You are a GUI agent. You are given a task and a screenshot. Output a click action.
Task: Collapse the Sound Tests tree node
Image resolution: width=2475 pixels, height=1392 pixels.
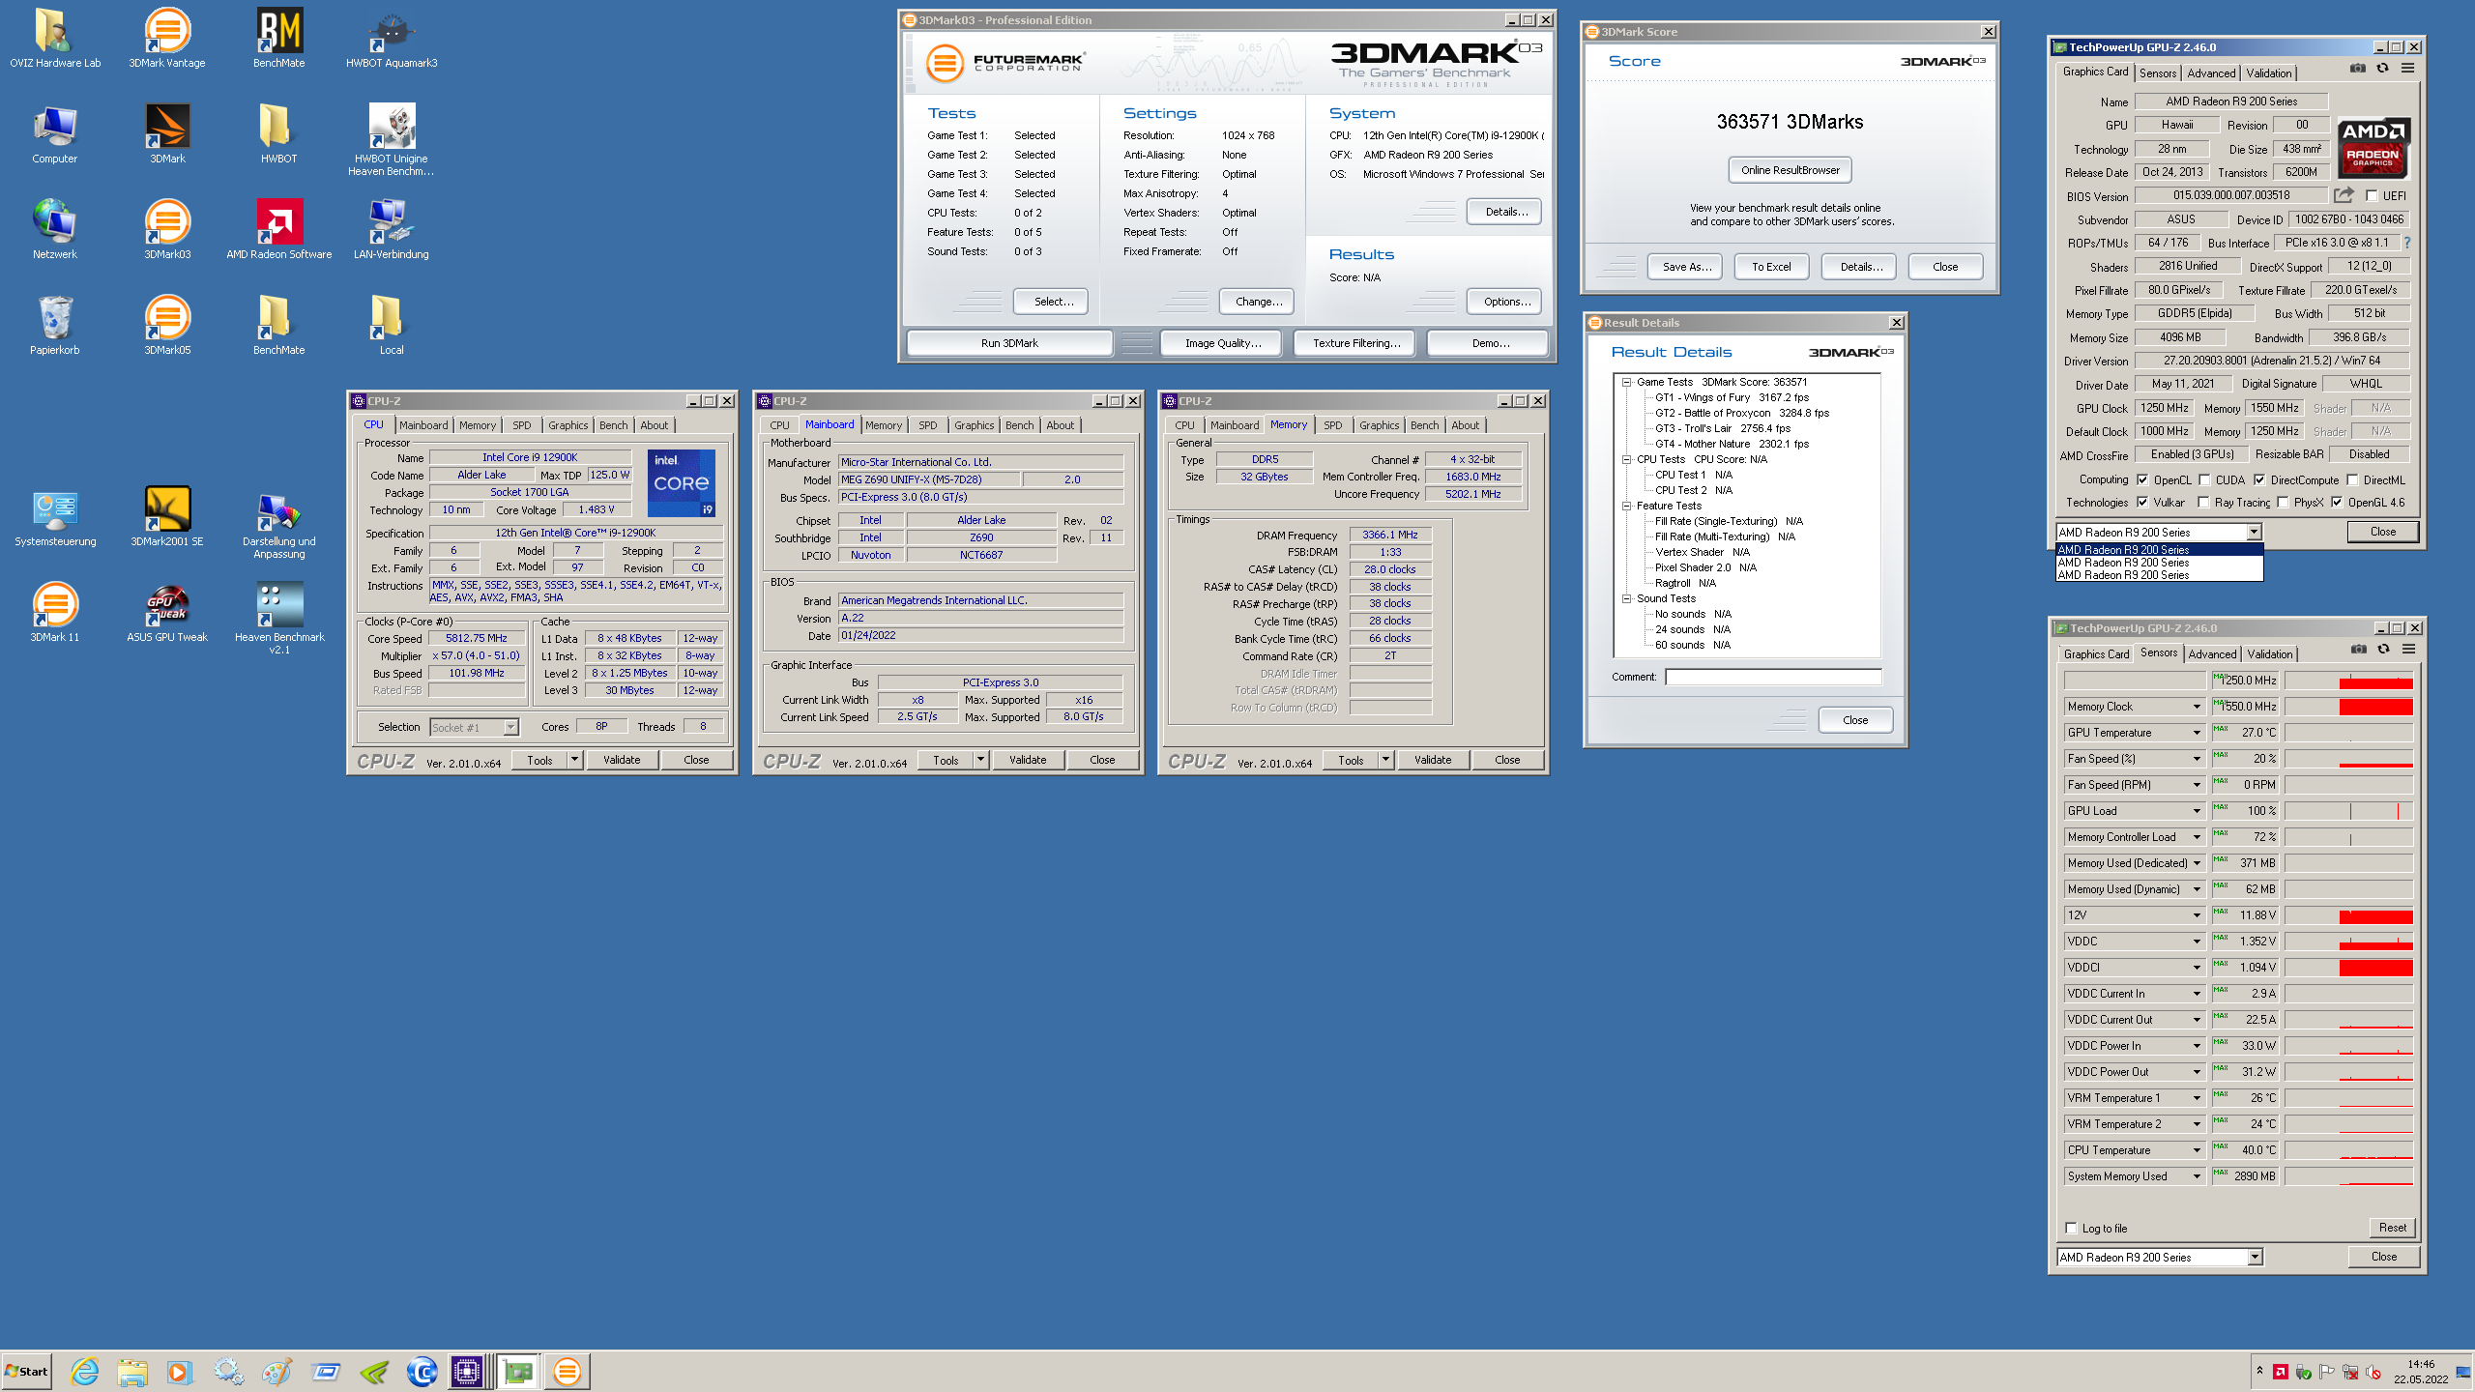coord(1626,598)
